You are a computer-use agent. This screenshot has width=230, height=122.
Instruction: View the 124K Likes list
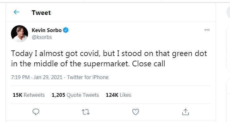pos(118,95)
